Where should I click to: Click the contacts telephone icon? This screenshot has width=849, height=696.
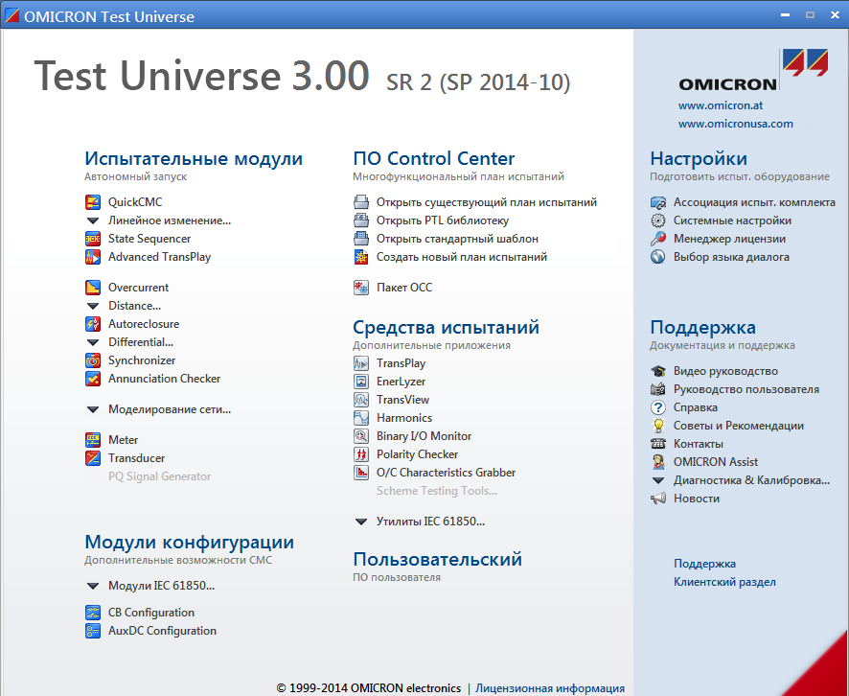point(658,444)
